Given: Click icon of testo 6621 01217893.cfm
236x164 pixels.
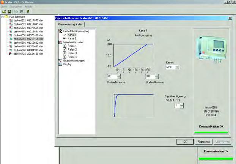Looking at the screenshot, I should 11,24.
